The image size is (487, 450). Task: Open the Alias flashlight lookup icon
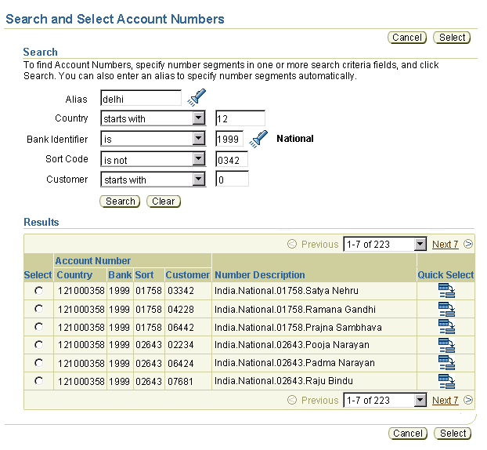pos(197,98)
